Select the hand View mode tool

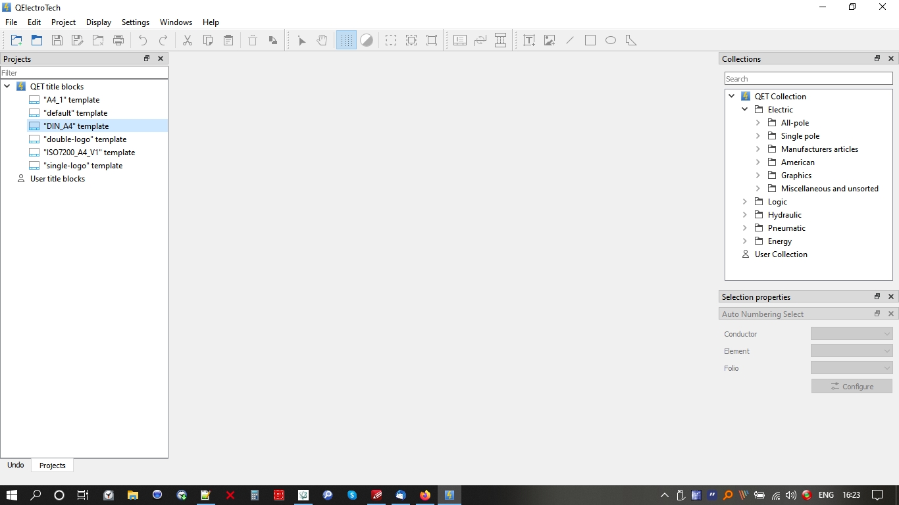pos(322,40)
